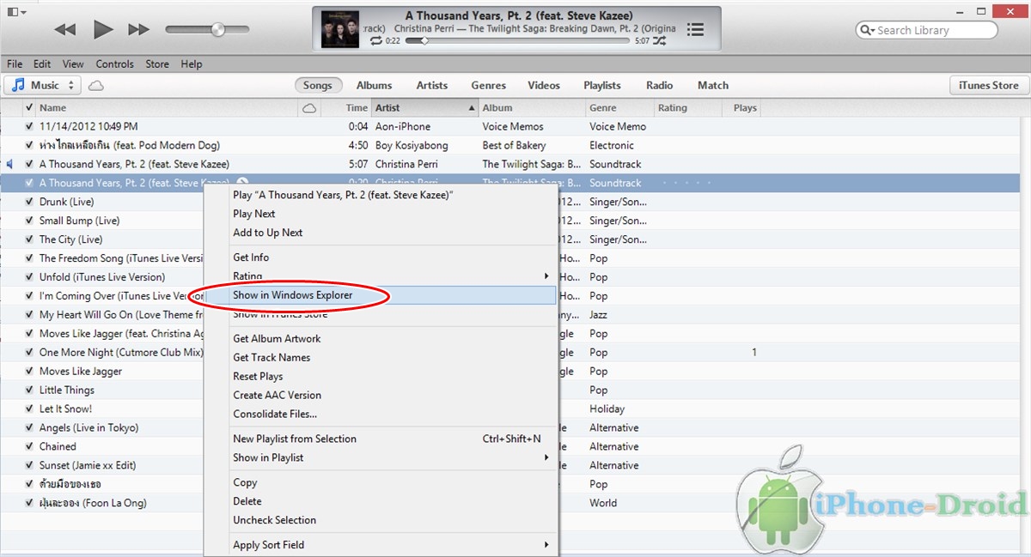The image size is (1031, 557).
Task: Click inside the Search Library field
Action: tap(926, 30)
